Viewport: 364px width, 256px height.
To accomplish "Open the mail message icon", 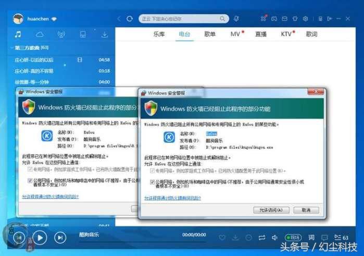I will click(284, 19).
